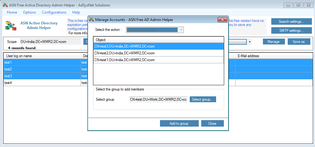Click the Save as button

click(x=299, y=42)
